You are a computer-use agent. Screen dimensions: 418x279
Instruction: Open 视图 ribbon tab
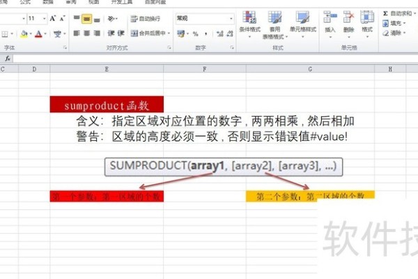point(94,2)
